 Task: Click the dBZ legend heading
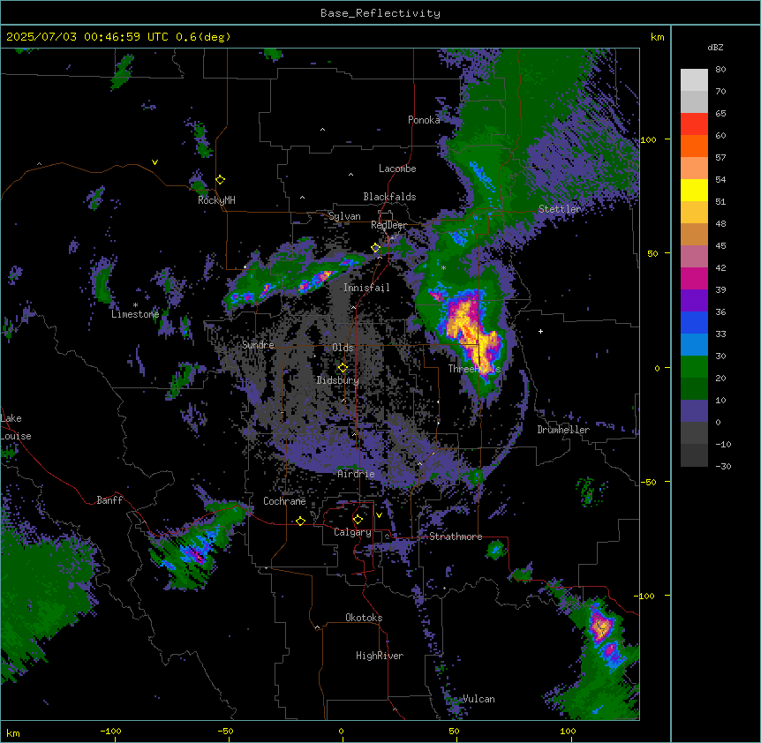point(715,48)
